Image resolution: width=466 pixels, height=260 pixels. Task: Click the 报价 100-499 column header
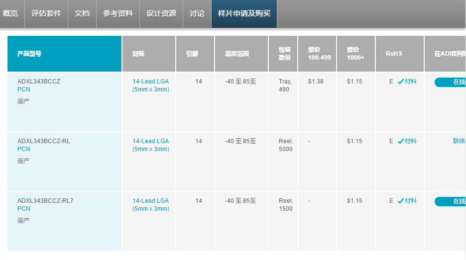[317, 54]
